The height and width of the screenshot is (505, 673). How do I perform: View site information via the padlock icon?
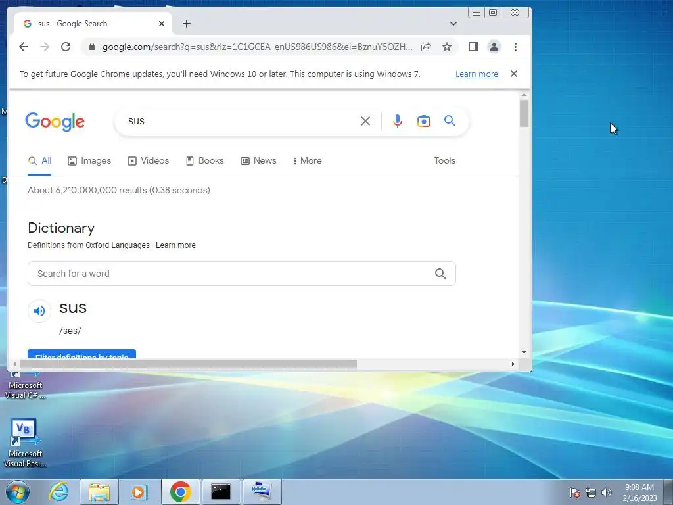tap(91, 47)
